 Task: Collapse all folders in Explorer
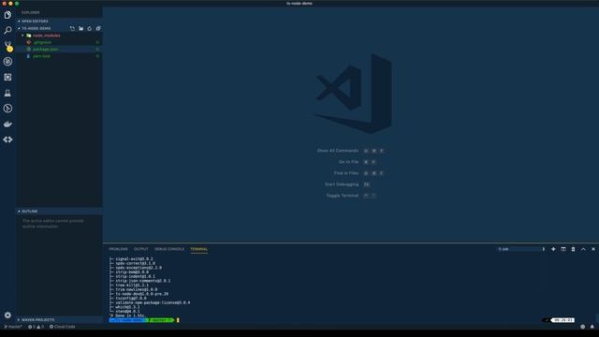pyautogui.click(x=98, y=29)
